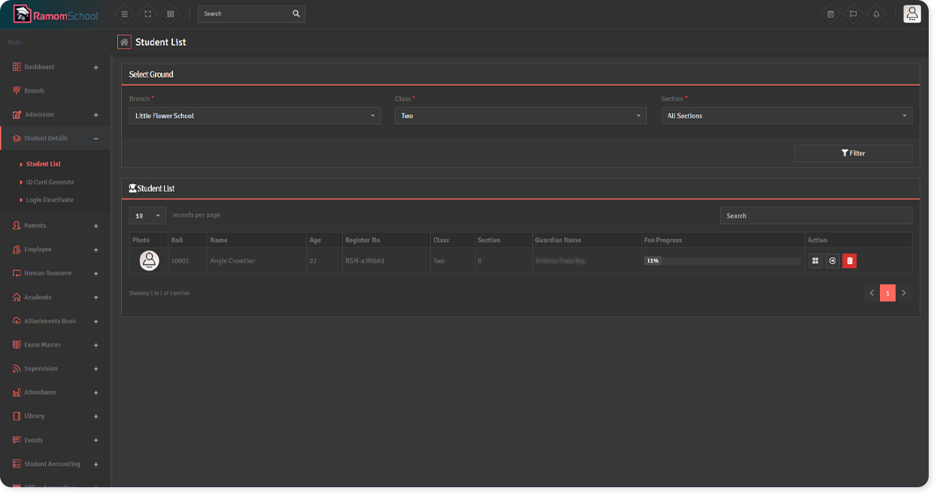The width and height of the screenshot is (940, 497).
Task: Open Login Deactivate submenu item
Action: pos(50,200)
